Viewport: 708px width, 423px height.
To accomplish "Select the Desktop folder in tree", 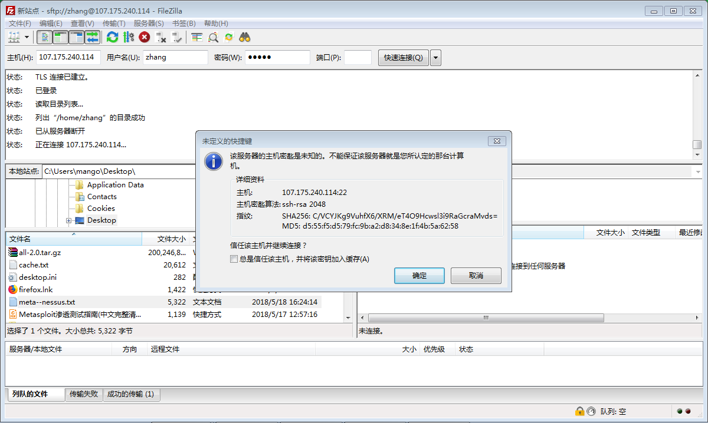I will pyautogui.click(x=101, y=220).
